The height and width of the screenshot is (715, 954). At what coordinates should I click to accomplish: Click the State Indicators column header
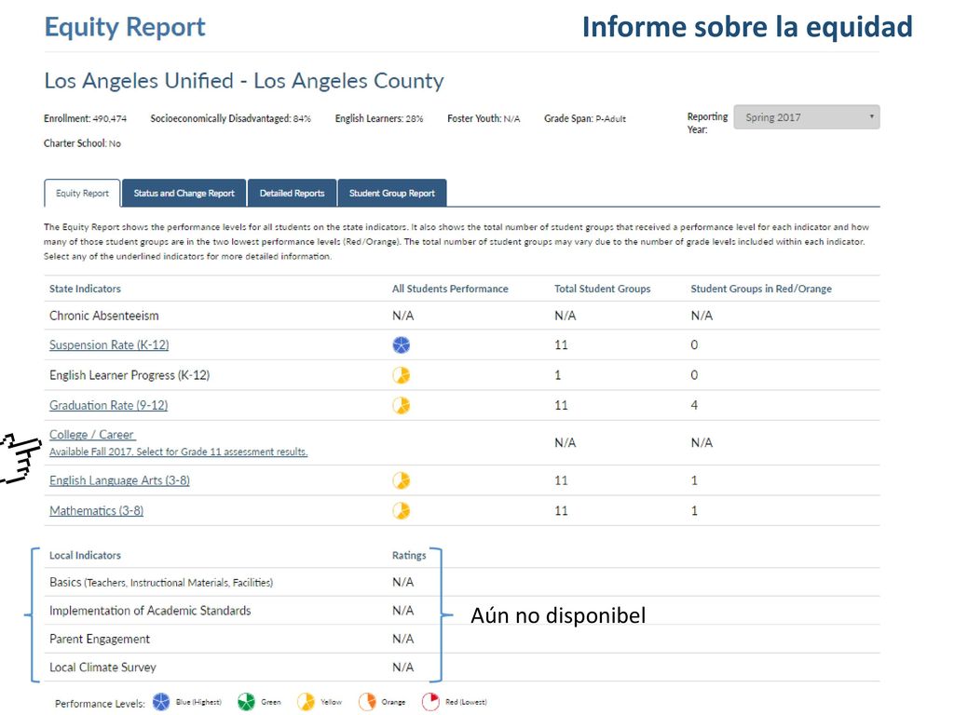[x=85, y=289]
